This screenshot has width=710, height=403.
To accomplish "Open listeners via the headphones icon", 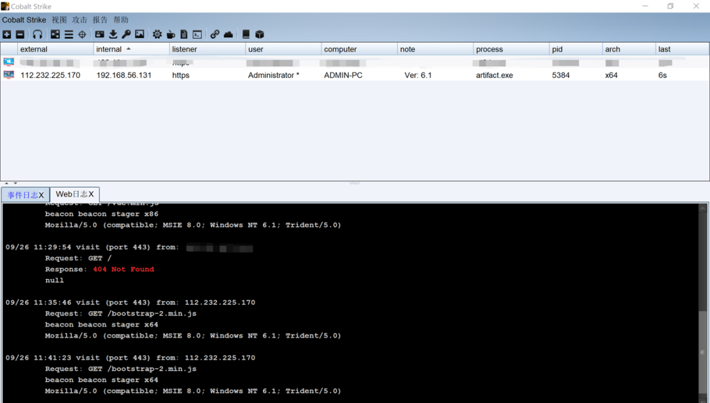I will (37, 34).
